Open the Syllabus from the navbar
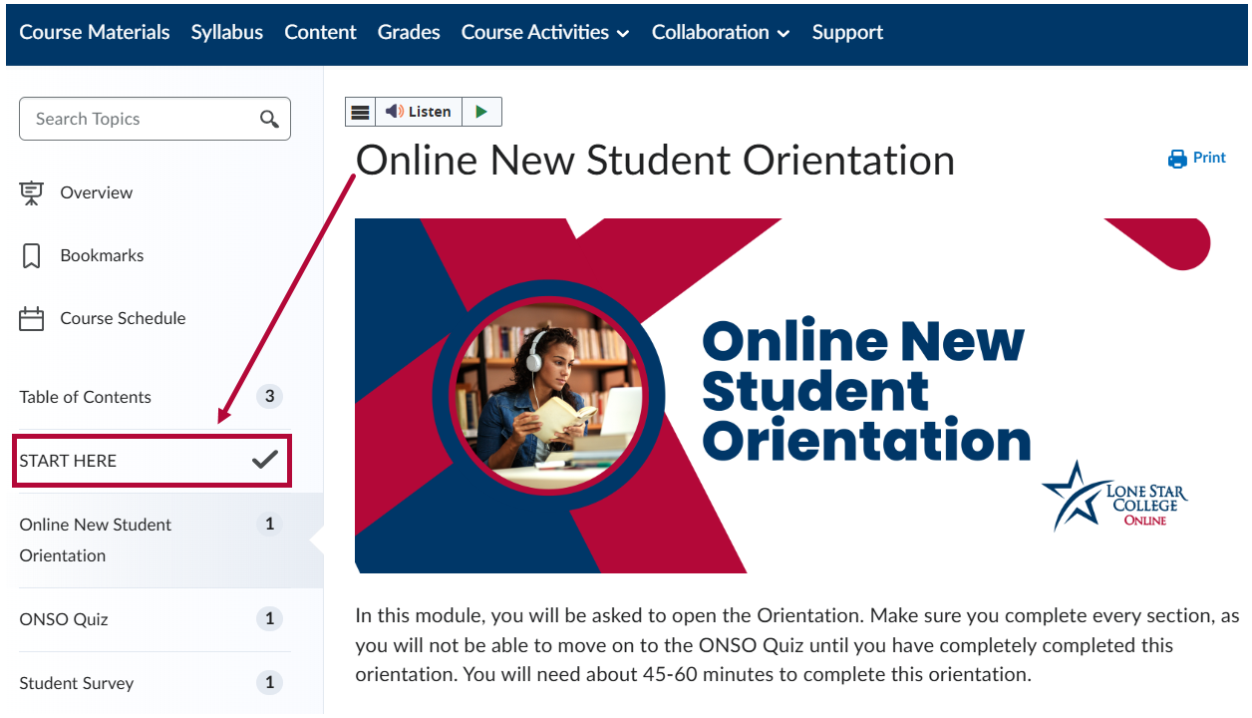This screenshot has width=1252, height=718. 226,32
